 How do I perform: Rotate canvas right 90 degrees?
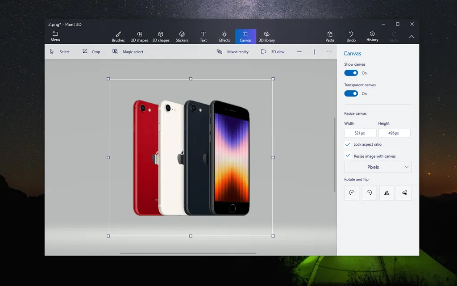(369, 193)
